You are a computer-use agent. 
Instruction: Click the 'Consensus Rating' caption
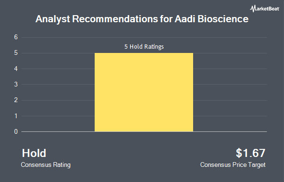45,165
